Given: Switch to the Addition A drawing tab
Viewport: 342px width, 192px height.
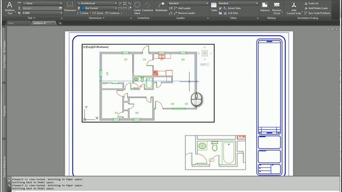Looking at the screenshot, I should click(x=40, y=23).
